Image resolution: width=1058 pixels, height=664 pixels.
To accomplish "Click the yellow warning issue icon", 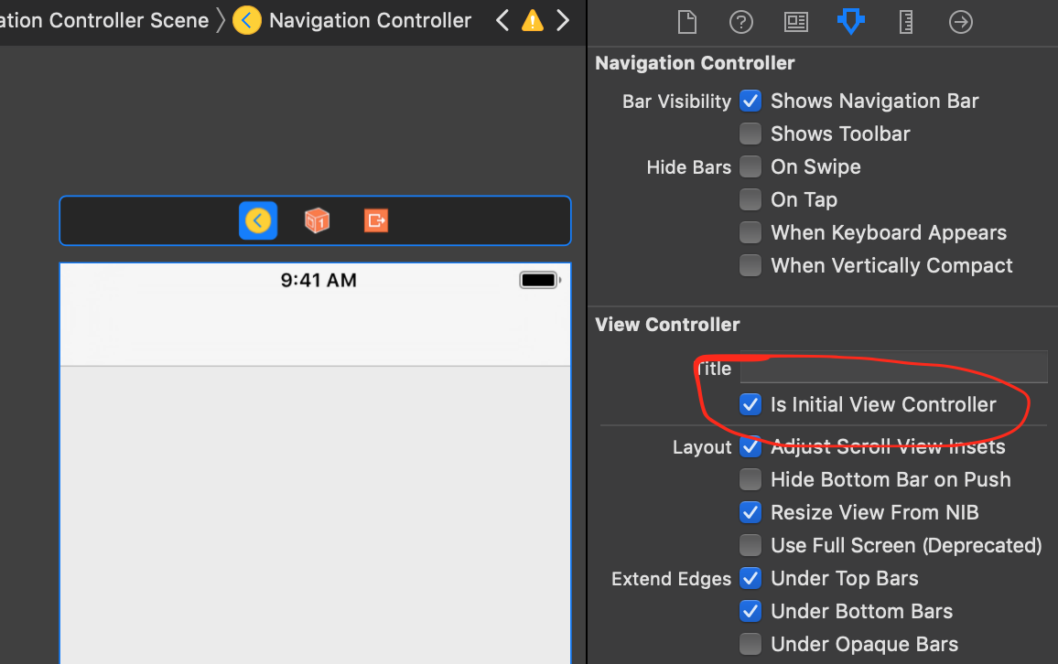I will click(x=532, y=20).
